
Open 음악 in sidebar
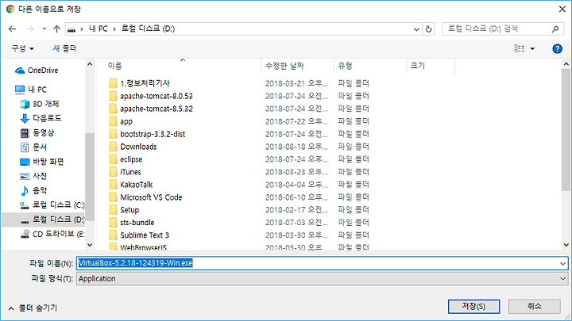tap(33, 190)
